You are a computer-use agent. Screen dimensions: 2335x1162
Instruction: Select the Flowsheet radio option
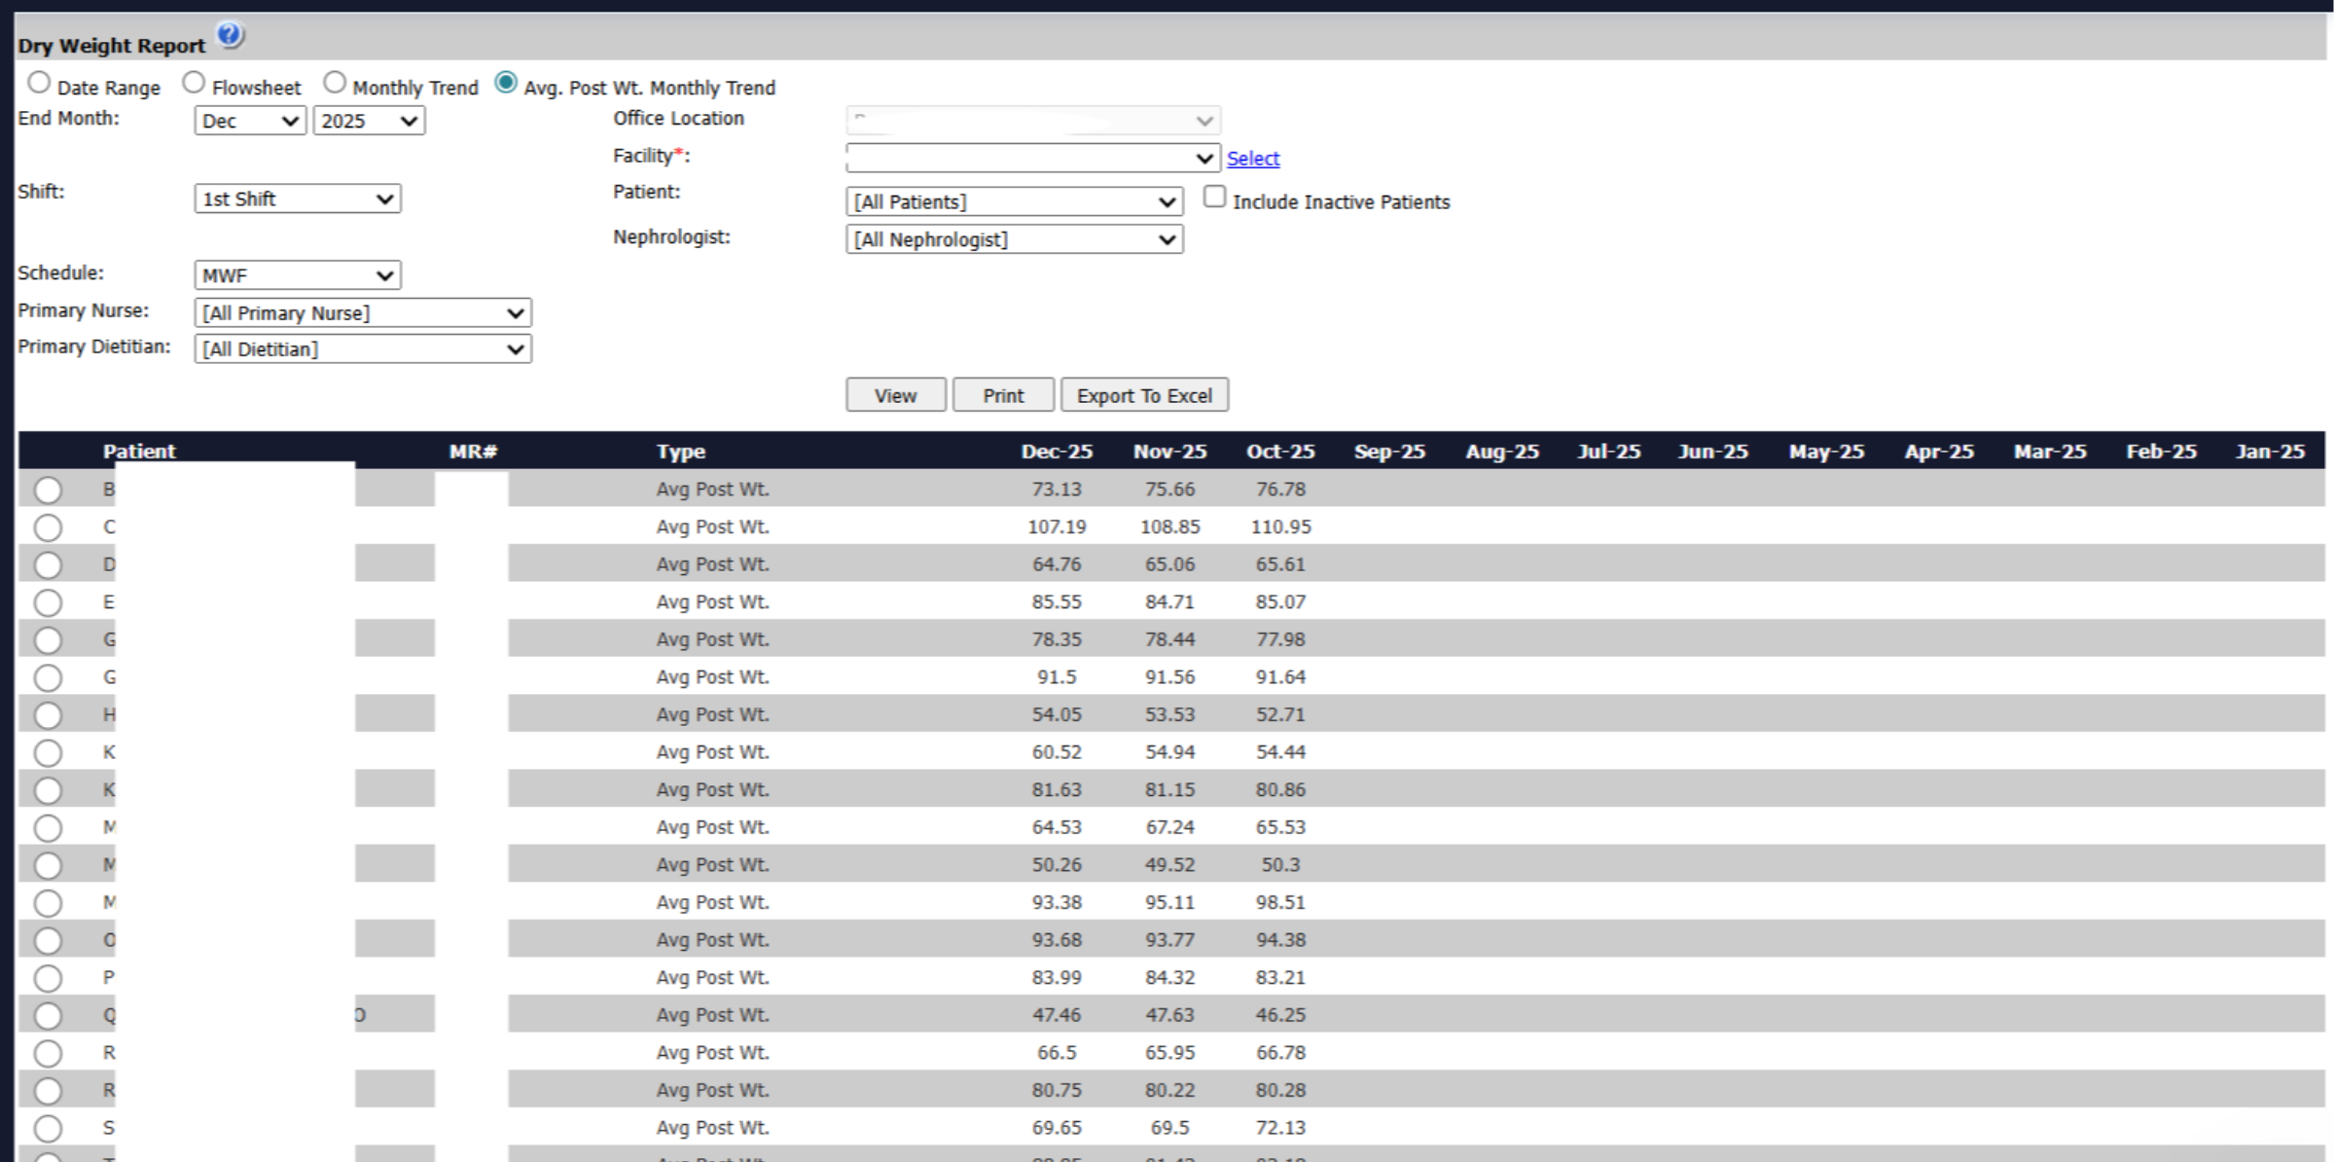pos(194,84)
